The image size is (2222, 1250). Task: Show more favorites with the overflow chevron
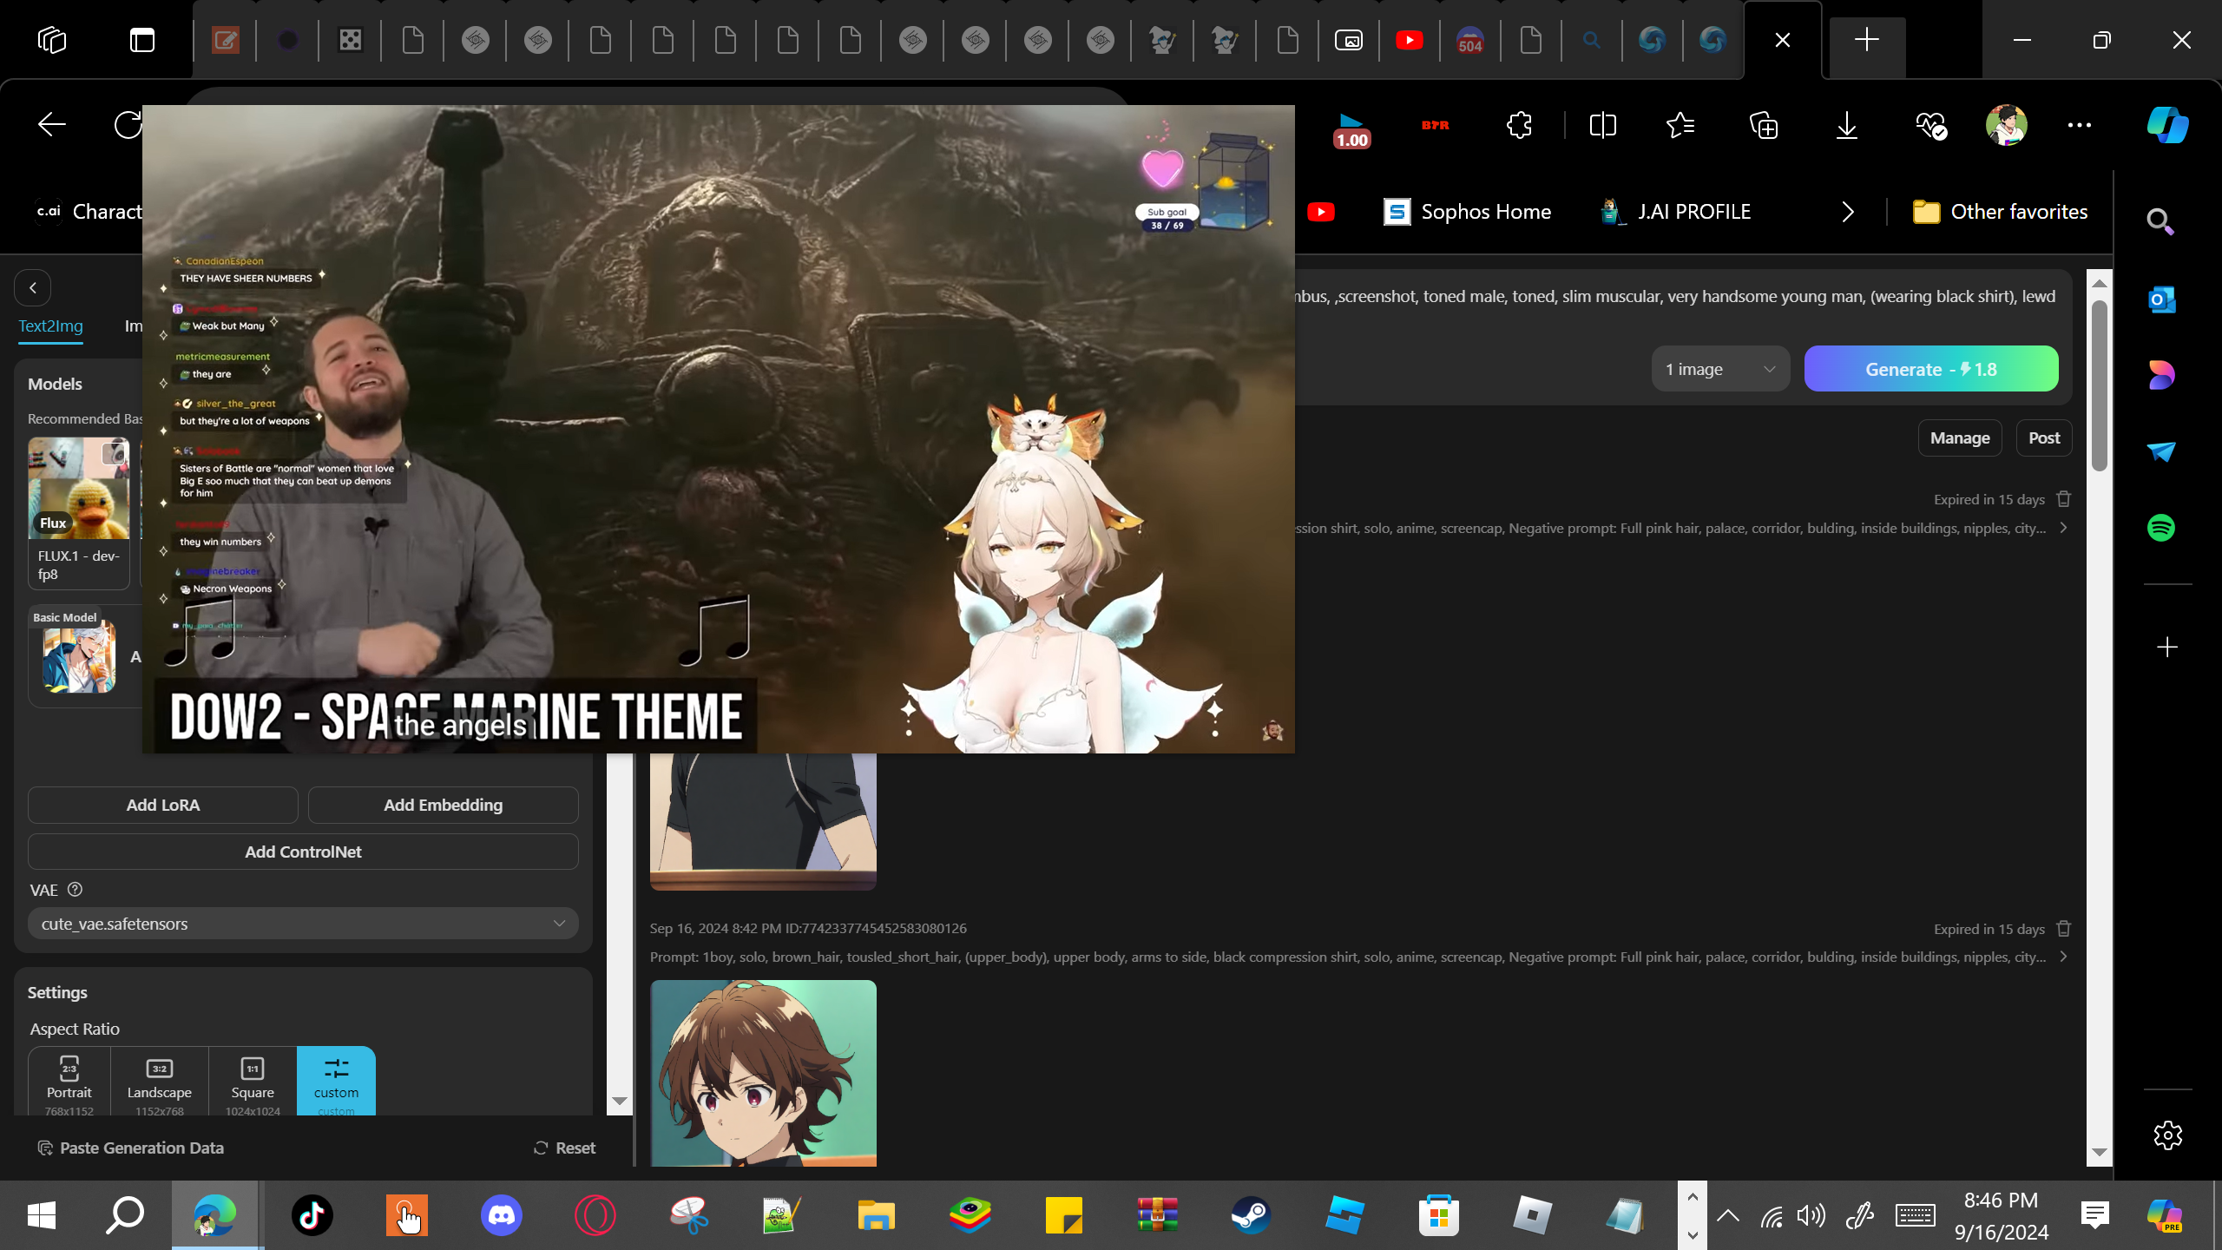tap(1848, 212)
